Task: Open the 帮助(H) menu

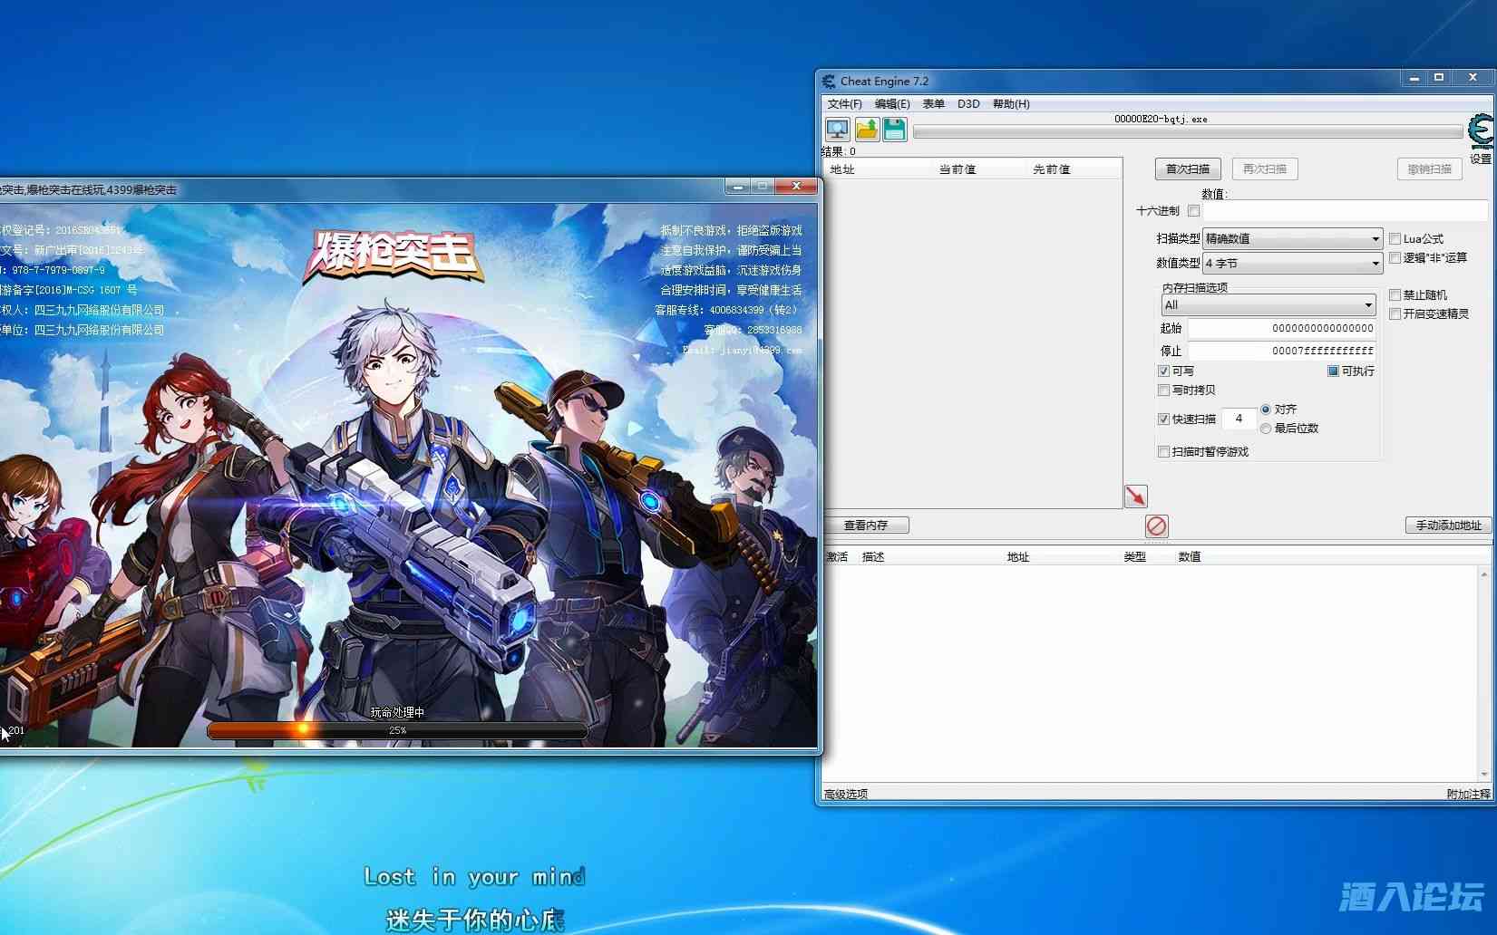Action: pyautogui.click(x=1011, y=104)
